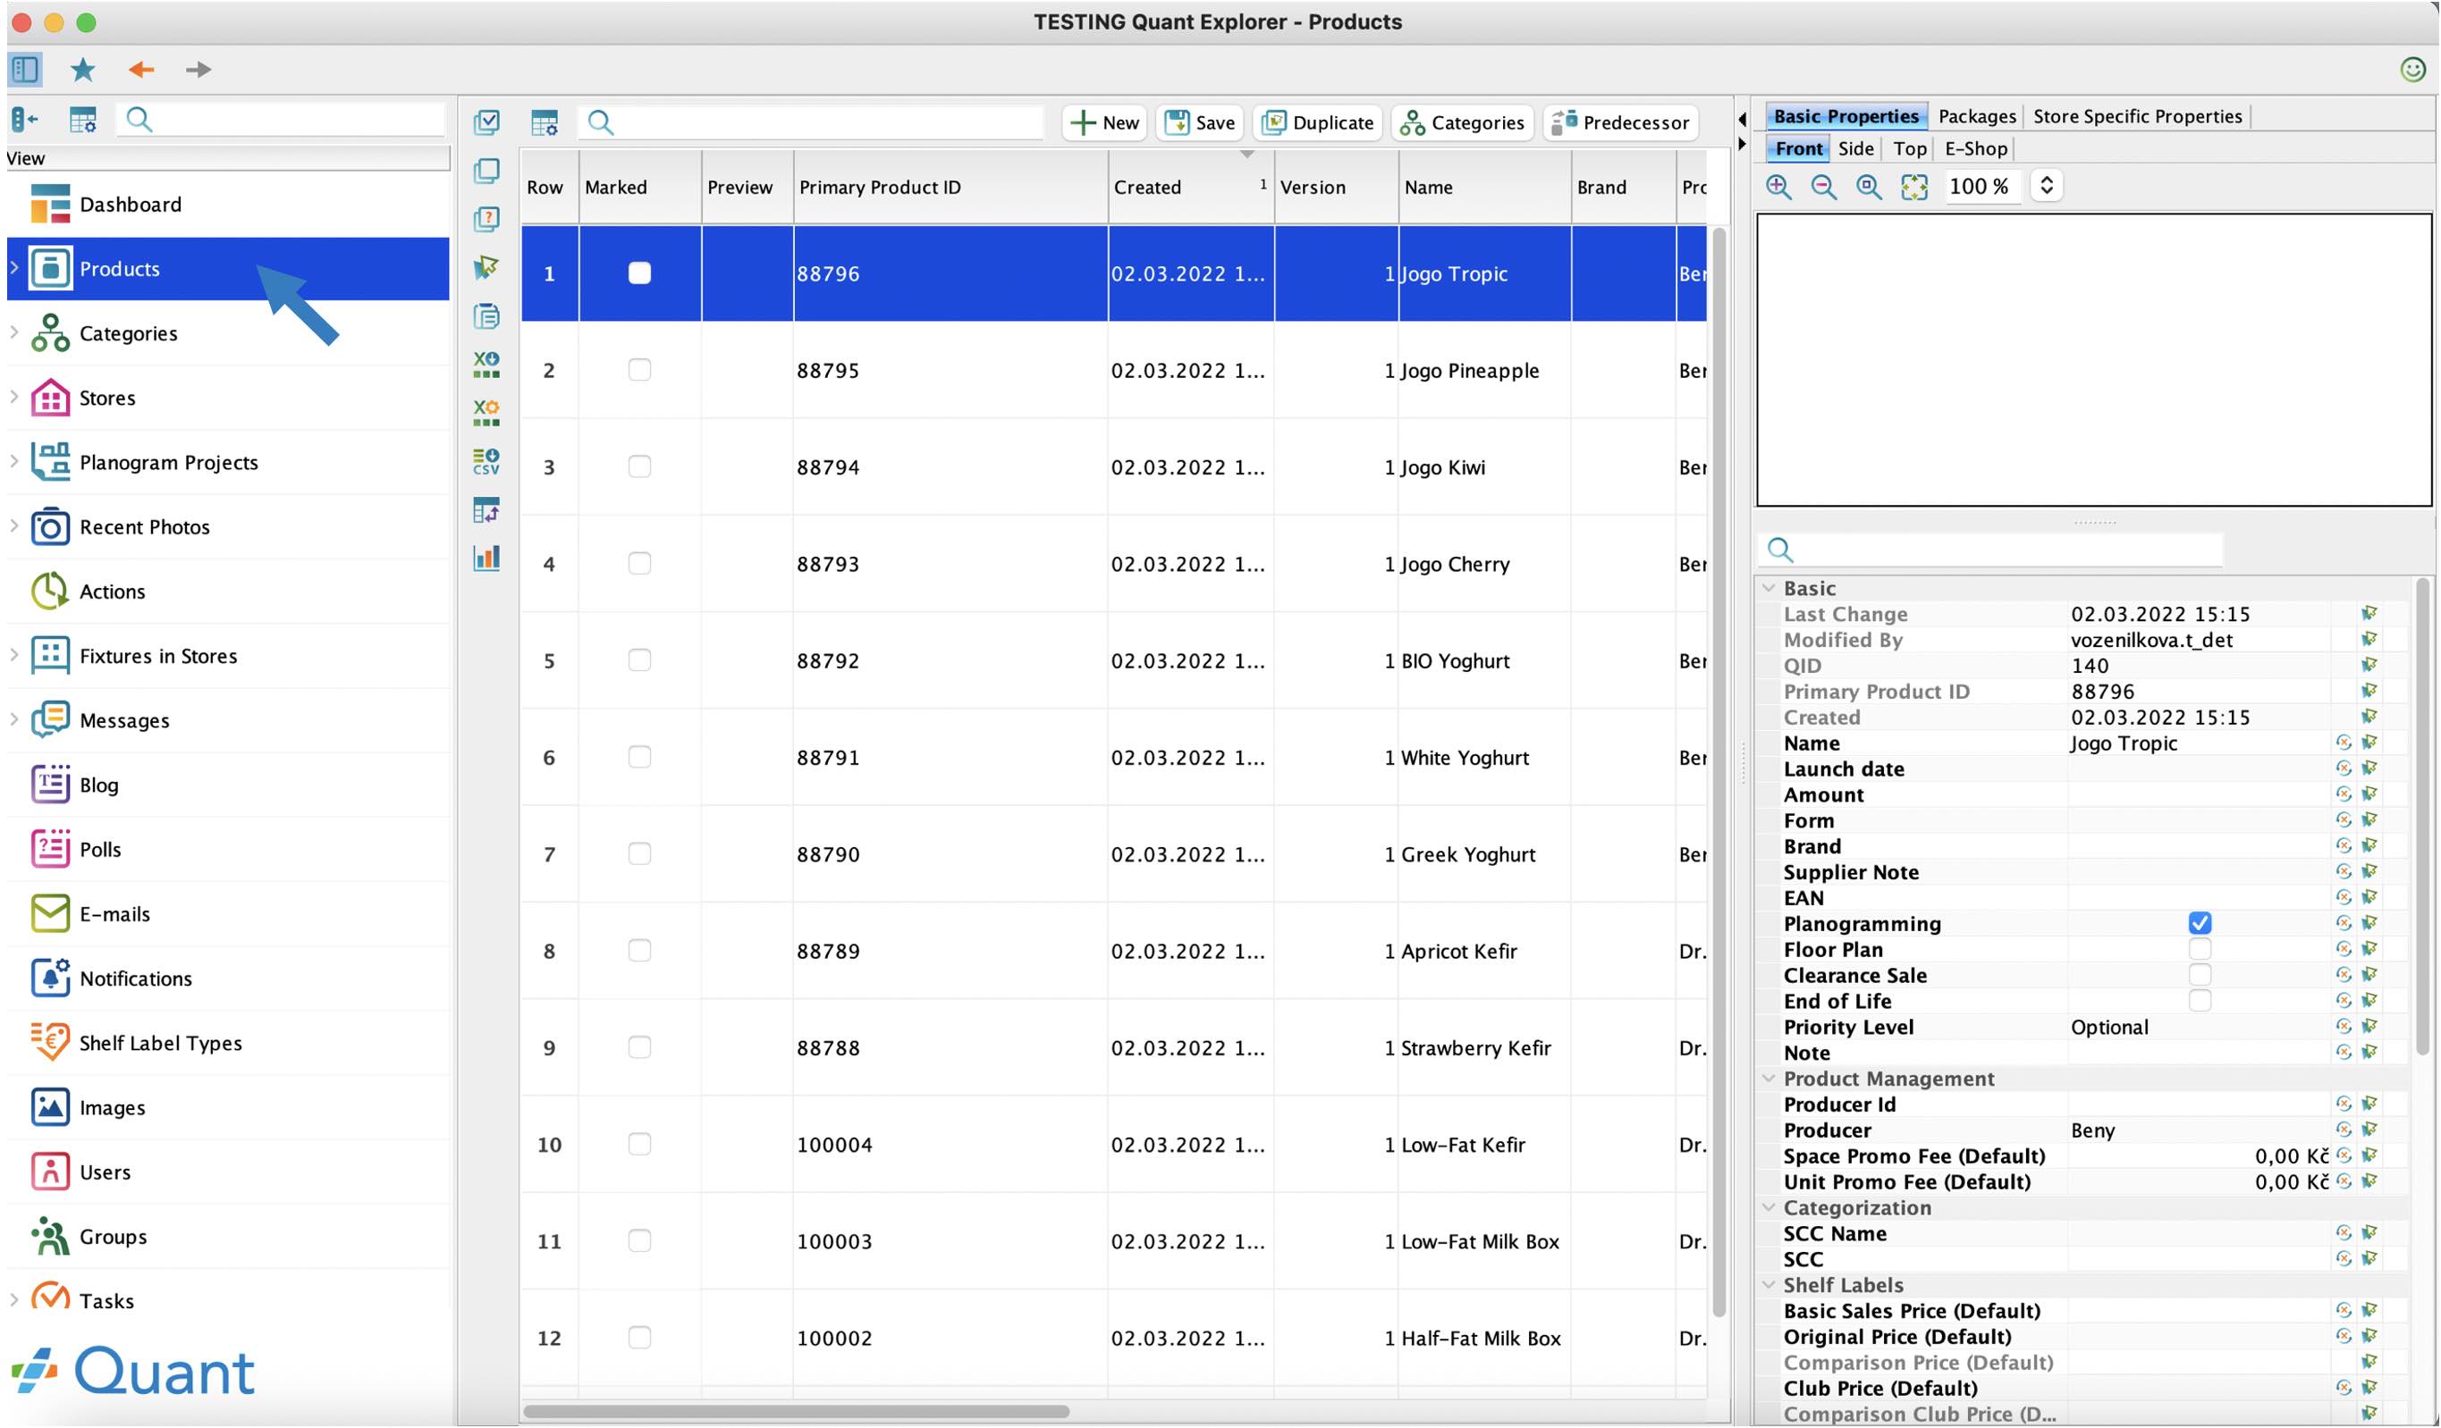The image size is (2441, 1428).
Task: Collapse the Categorization section
Action: (x=1769, y=1207)
